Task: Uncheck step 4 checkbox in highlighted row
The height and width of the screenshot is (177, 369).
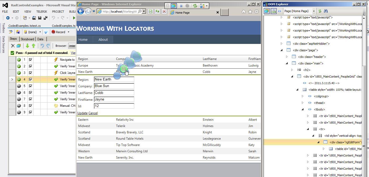Action: click(x=31, y=79)
